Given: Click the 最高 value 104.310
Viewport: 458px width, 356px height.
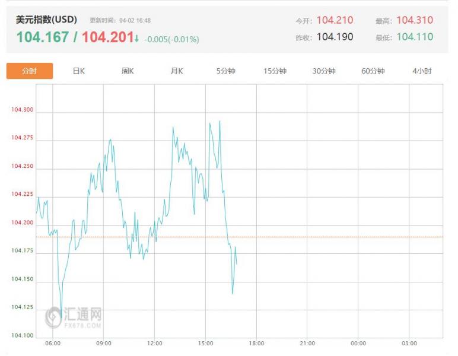Looking at the screenshot, I should [x=415, y=20].
